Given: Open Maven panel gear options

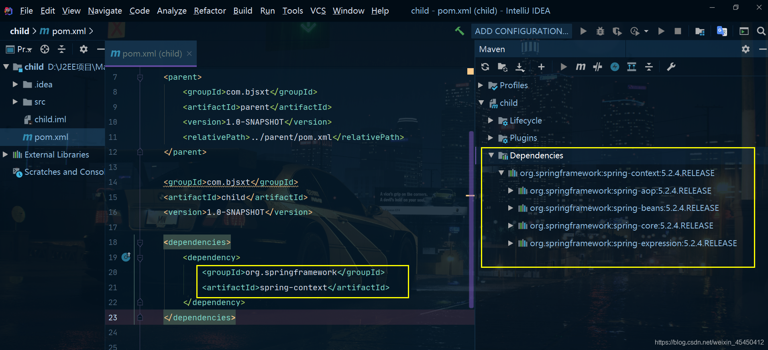Looking at the screenshot, I should pyautogui.click(x=746, y=49).
